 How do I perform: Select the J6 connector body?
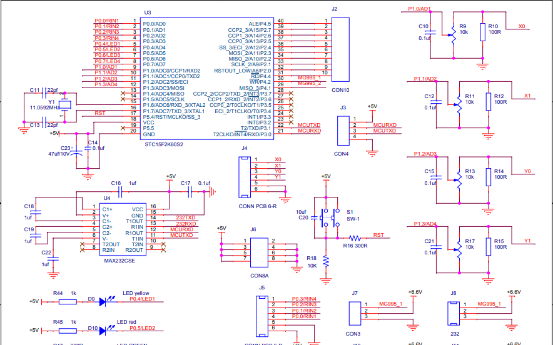259,252
